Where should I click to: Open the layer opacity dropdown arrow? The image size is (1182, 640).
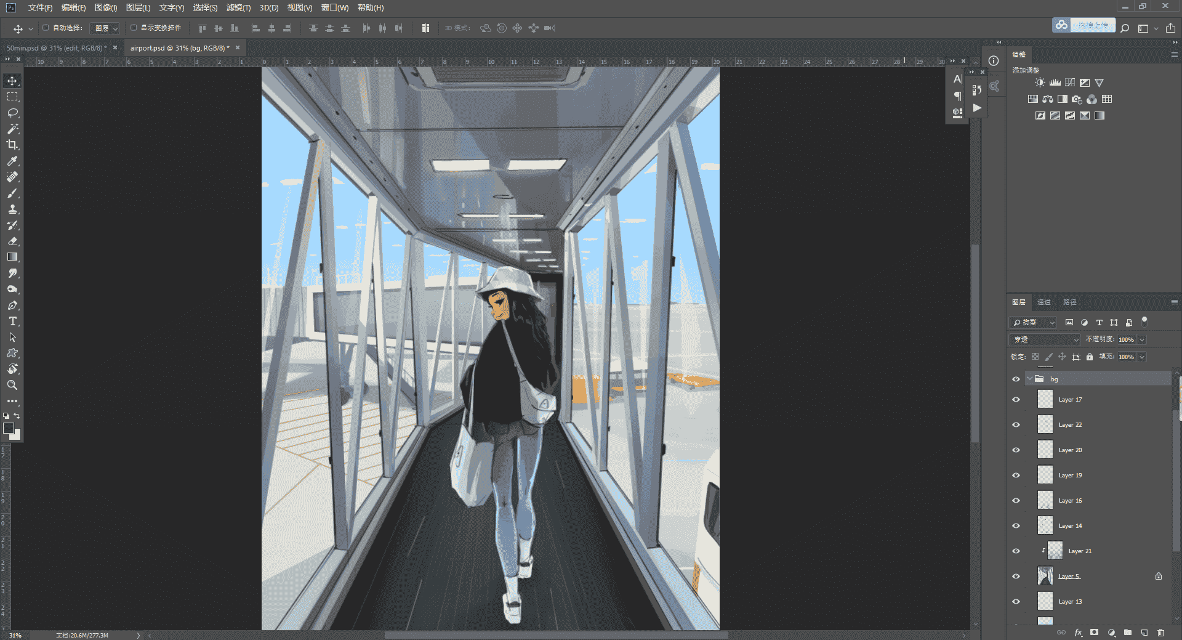(1142, 340)
